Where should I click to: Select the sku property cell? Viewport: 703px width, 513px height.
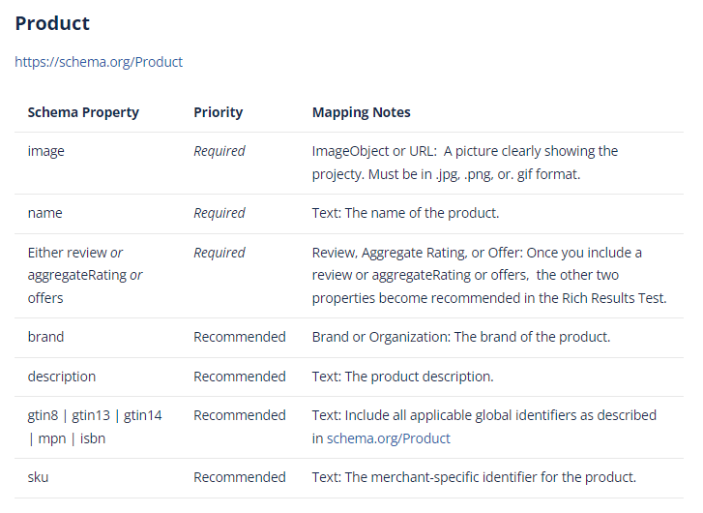click(x=39, y=476)
